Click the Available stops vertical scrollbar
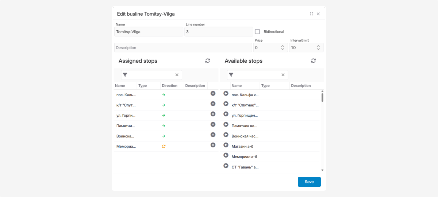The height and width of the screenshot is (197, 438). (322, 97)
